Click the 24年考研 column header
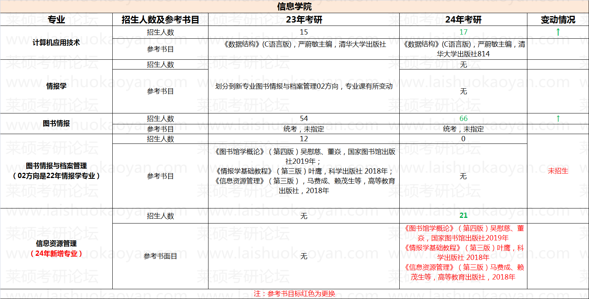Viewport: 589px width, 299px height. pyautogui.click(x=463, y=20)
